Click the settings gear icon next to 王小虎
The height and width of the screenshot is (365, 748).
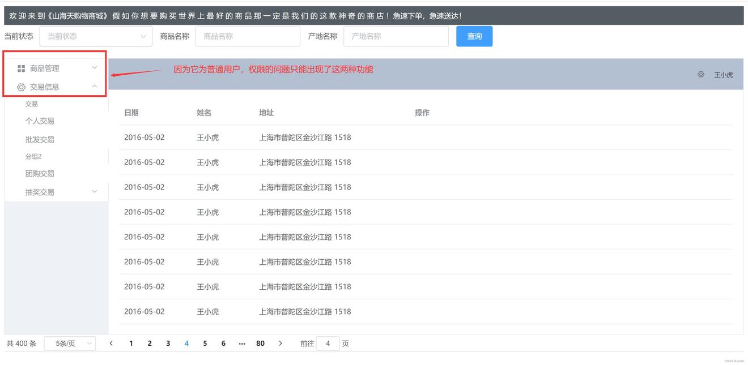click(701, 75)
